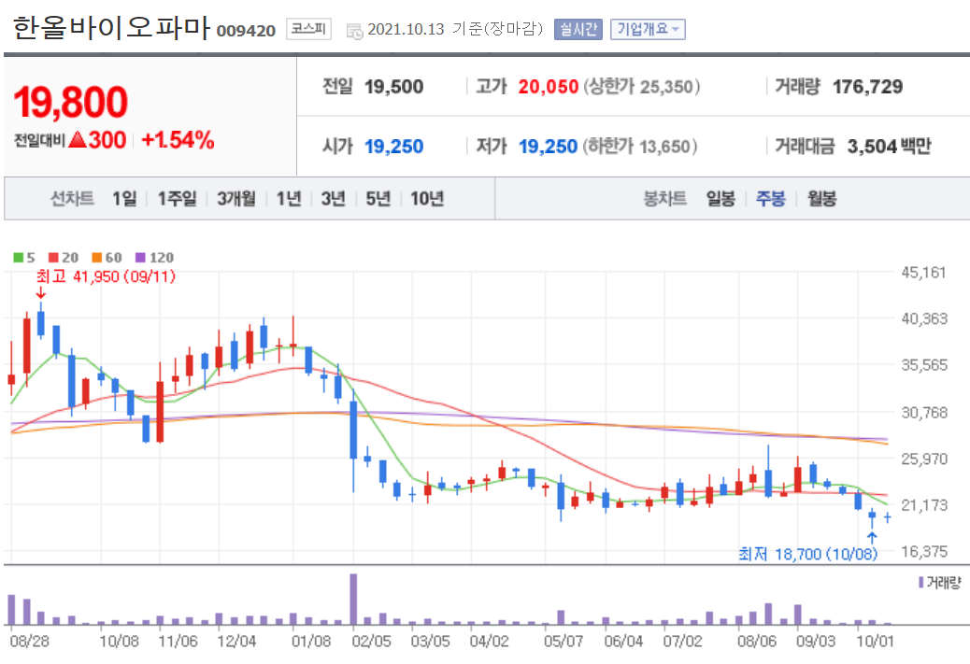The image size is (970, 664).
Task: Switch to 일봉 candlestick chart
Action: 720,199
